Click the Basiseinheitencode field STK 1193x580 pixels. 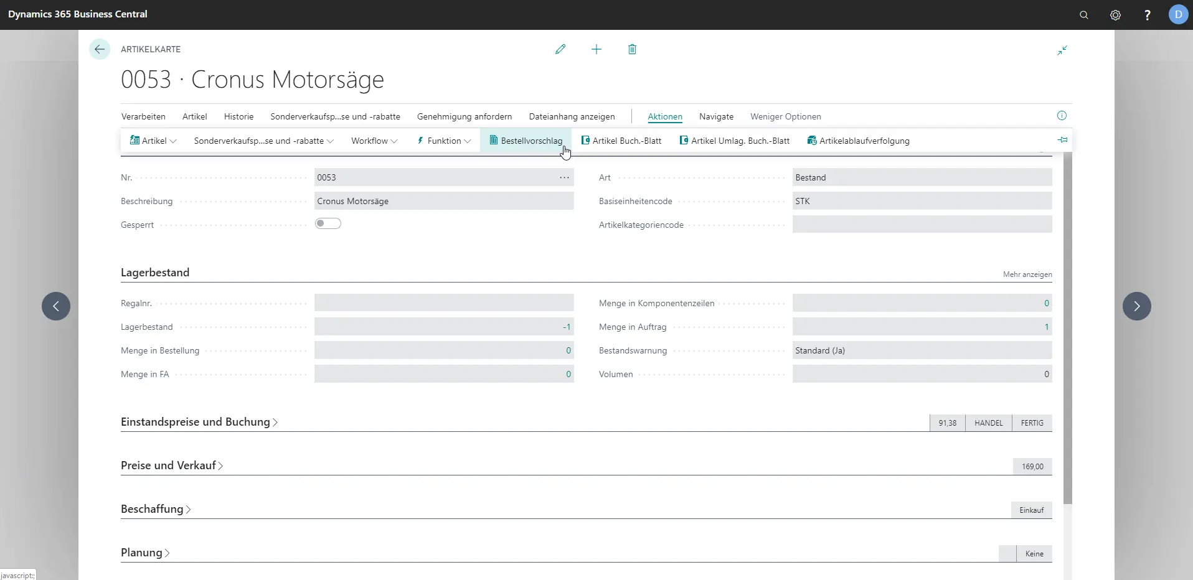point(922,201)
